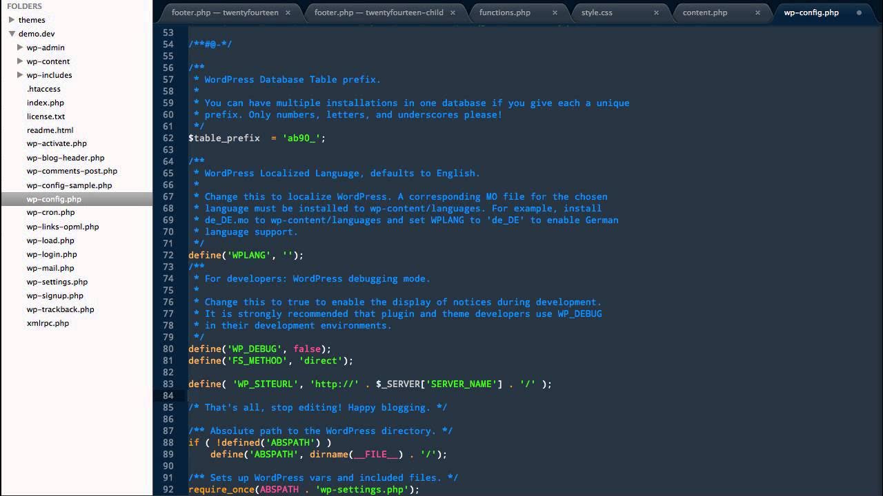The height and width of the screenshot is (496, 883).
Task: Collapse the themes folder arrow
Action: [12, 20]
